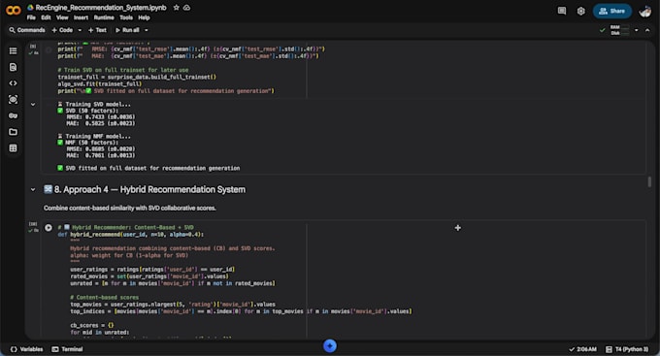The width and height of the screenshot is (660, 356).
Task: Open the comments panel icon
Action: click(x=562, y=11)
